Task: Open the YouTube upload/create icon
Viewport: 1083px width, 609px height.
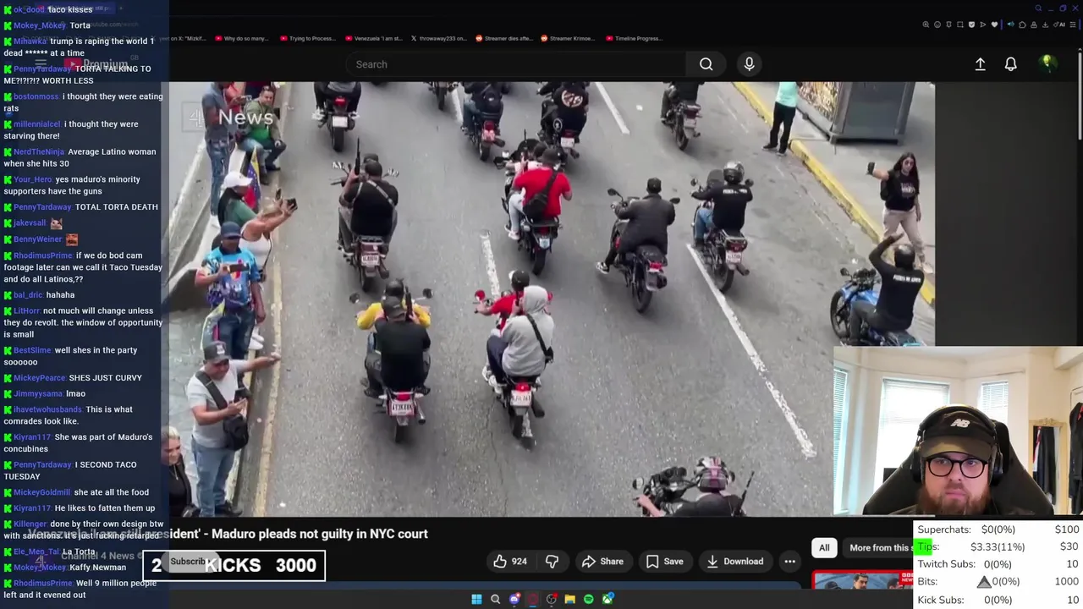Action: click(x=980, y=64)
